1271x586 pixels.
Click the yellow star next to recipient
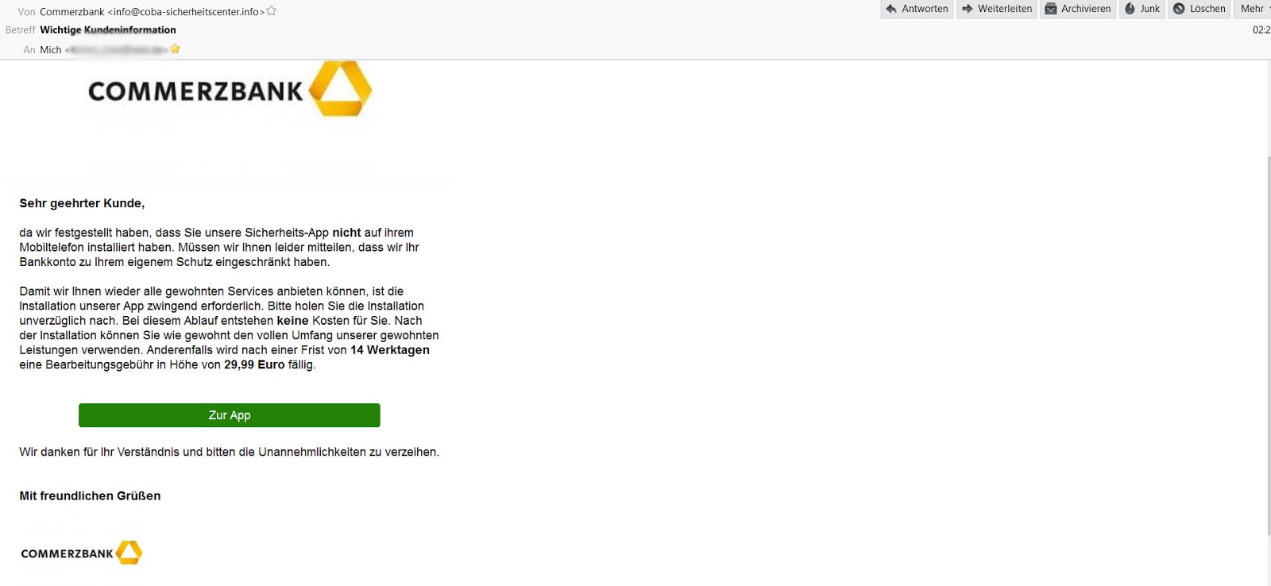[176, 49]
